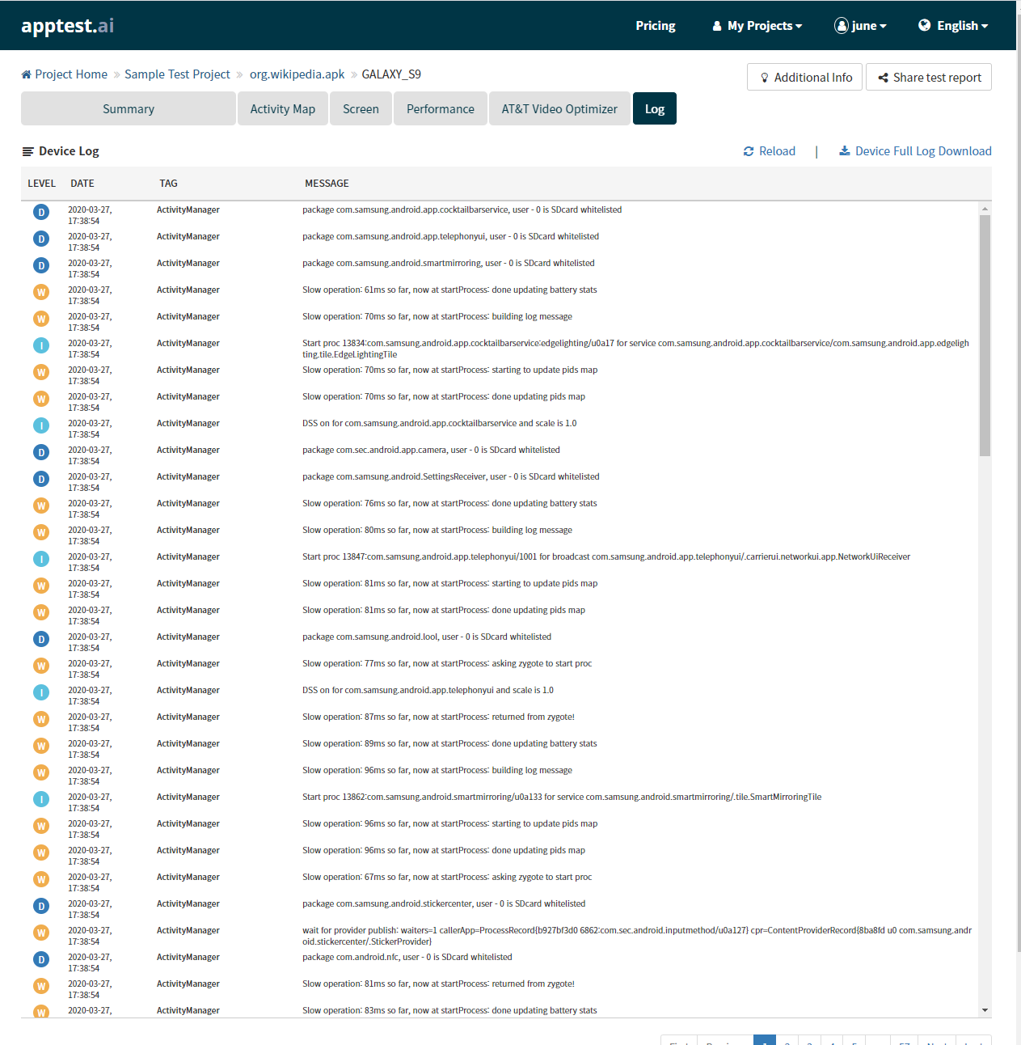Select the Screen tab
Screen dimensions: 1021x1045
tap(361, 108)
